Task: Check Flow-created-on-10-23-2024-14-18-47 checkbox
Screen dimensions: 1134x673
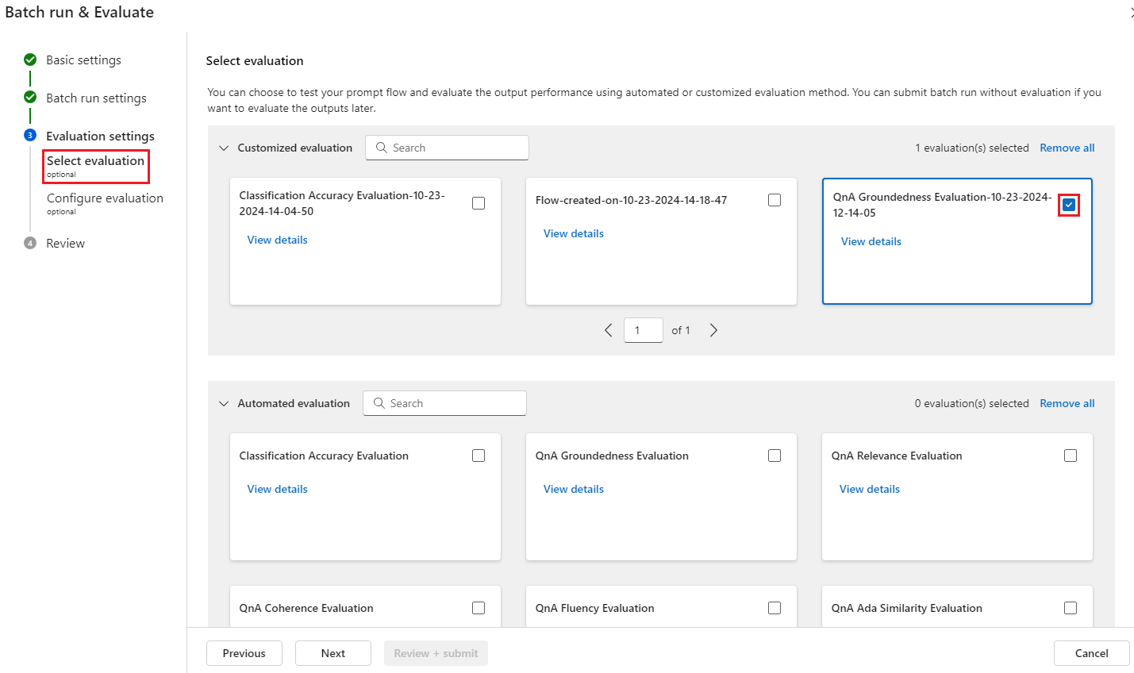Action: [x=775, y=200]
